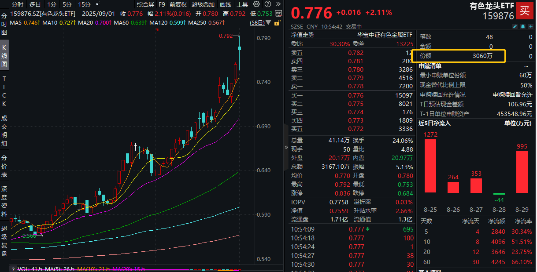Open the (58日) period dropdown
537x272 pixels.
268,23
